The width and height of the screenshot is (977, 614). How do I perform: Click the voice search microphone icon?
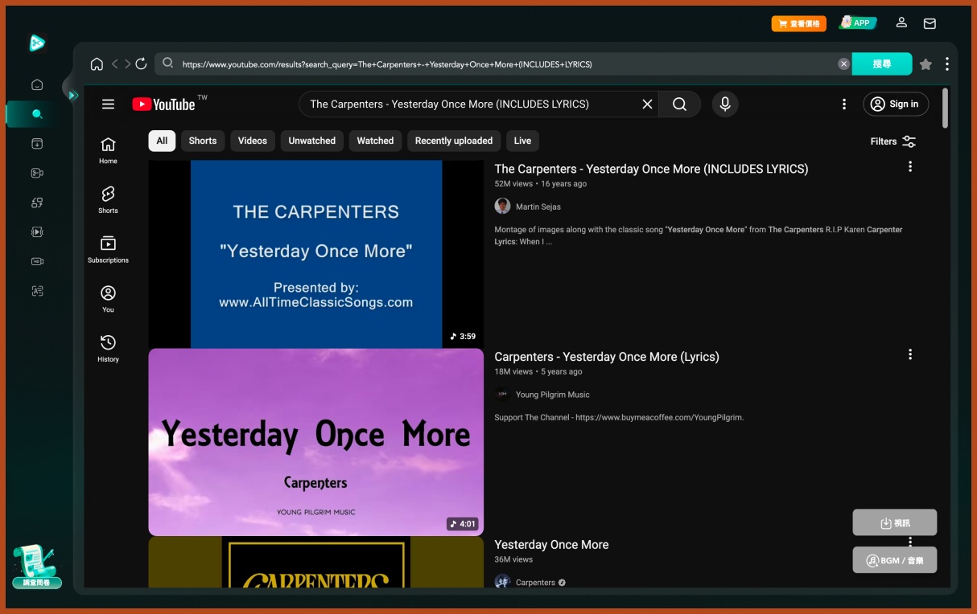(x=724, y=104)
